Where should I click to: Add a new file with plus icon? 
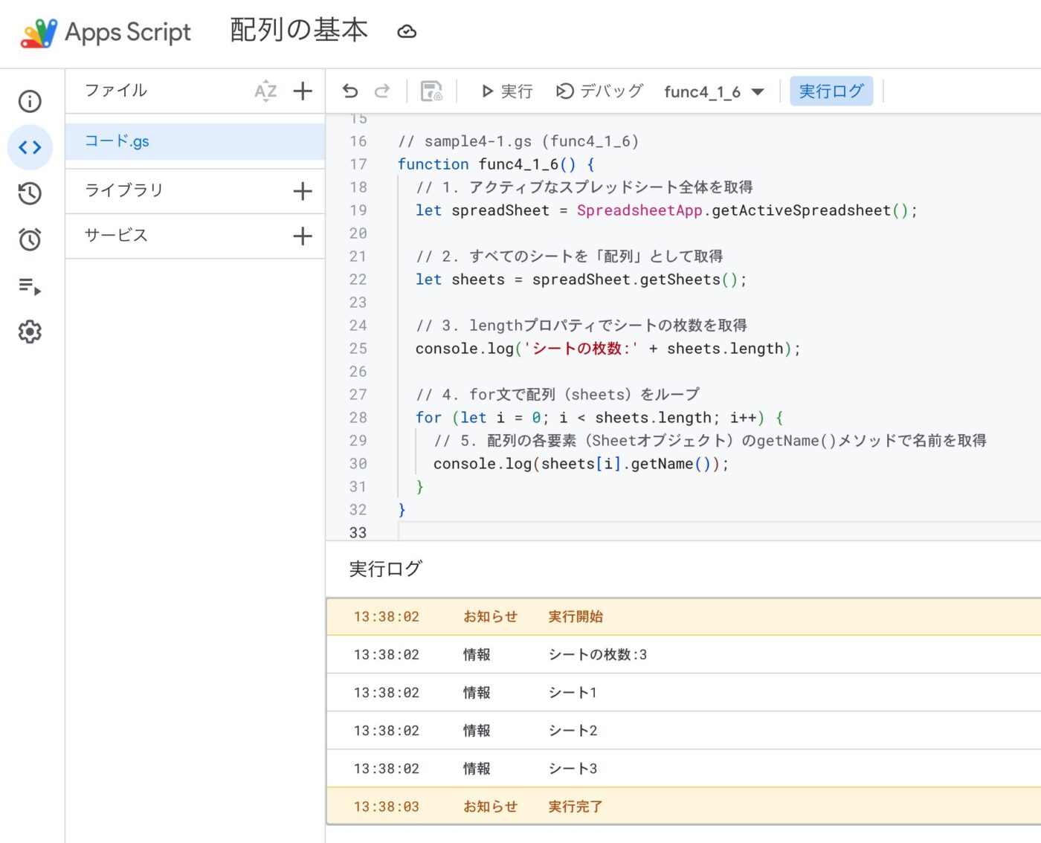[303, 91]
